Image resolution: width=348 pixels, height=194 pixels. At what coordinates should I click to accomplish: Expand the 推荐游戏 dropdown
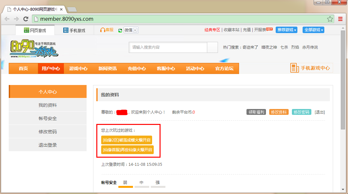[x=286, y=30]
